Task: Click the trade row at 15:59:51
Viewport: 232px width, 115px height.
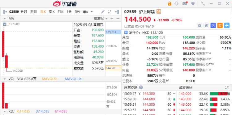Action: 149,105
